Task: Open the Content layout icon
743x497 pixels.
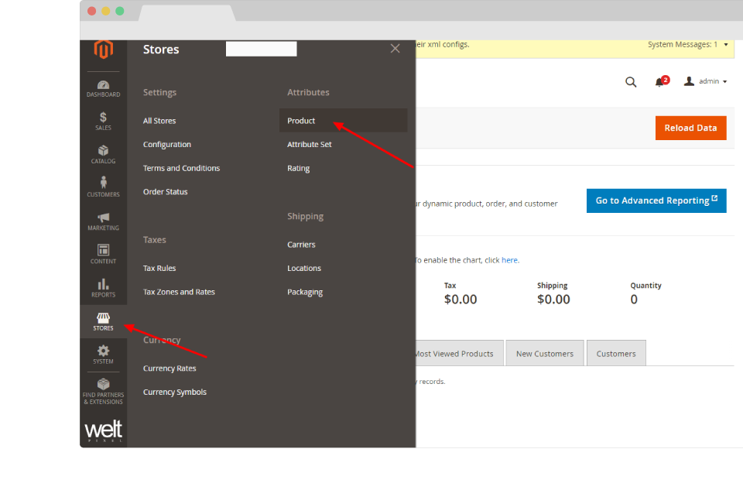Action: pyautogui.click(x=103, y=255)
